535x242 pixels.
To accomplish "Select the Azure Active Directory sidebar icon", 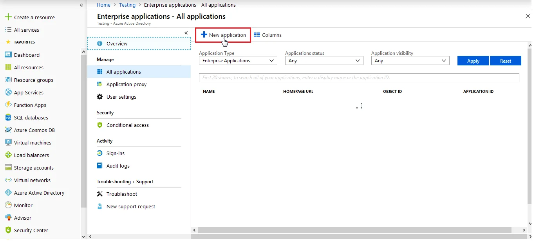I will tap(8, 193).
